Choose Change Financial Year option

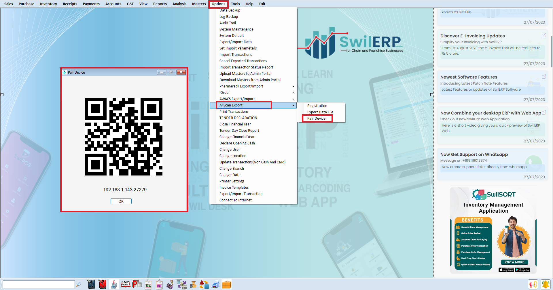pos(237,137)
